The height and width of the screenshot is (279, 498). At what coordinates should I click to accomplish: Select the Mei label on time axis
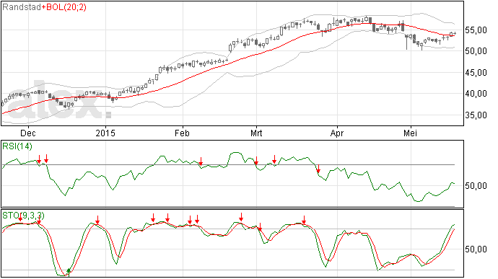410,133
